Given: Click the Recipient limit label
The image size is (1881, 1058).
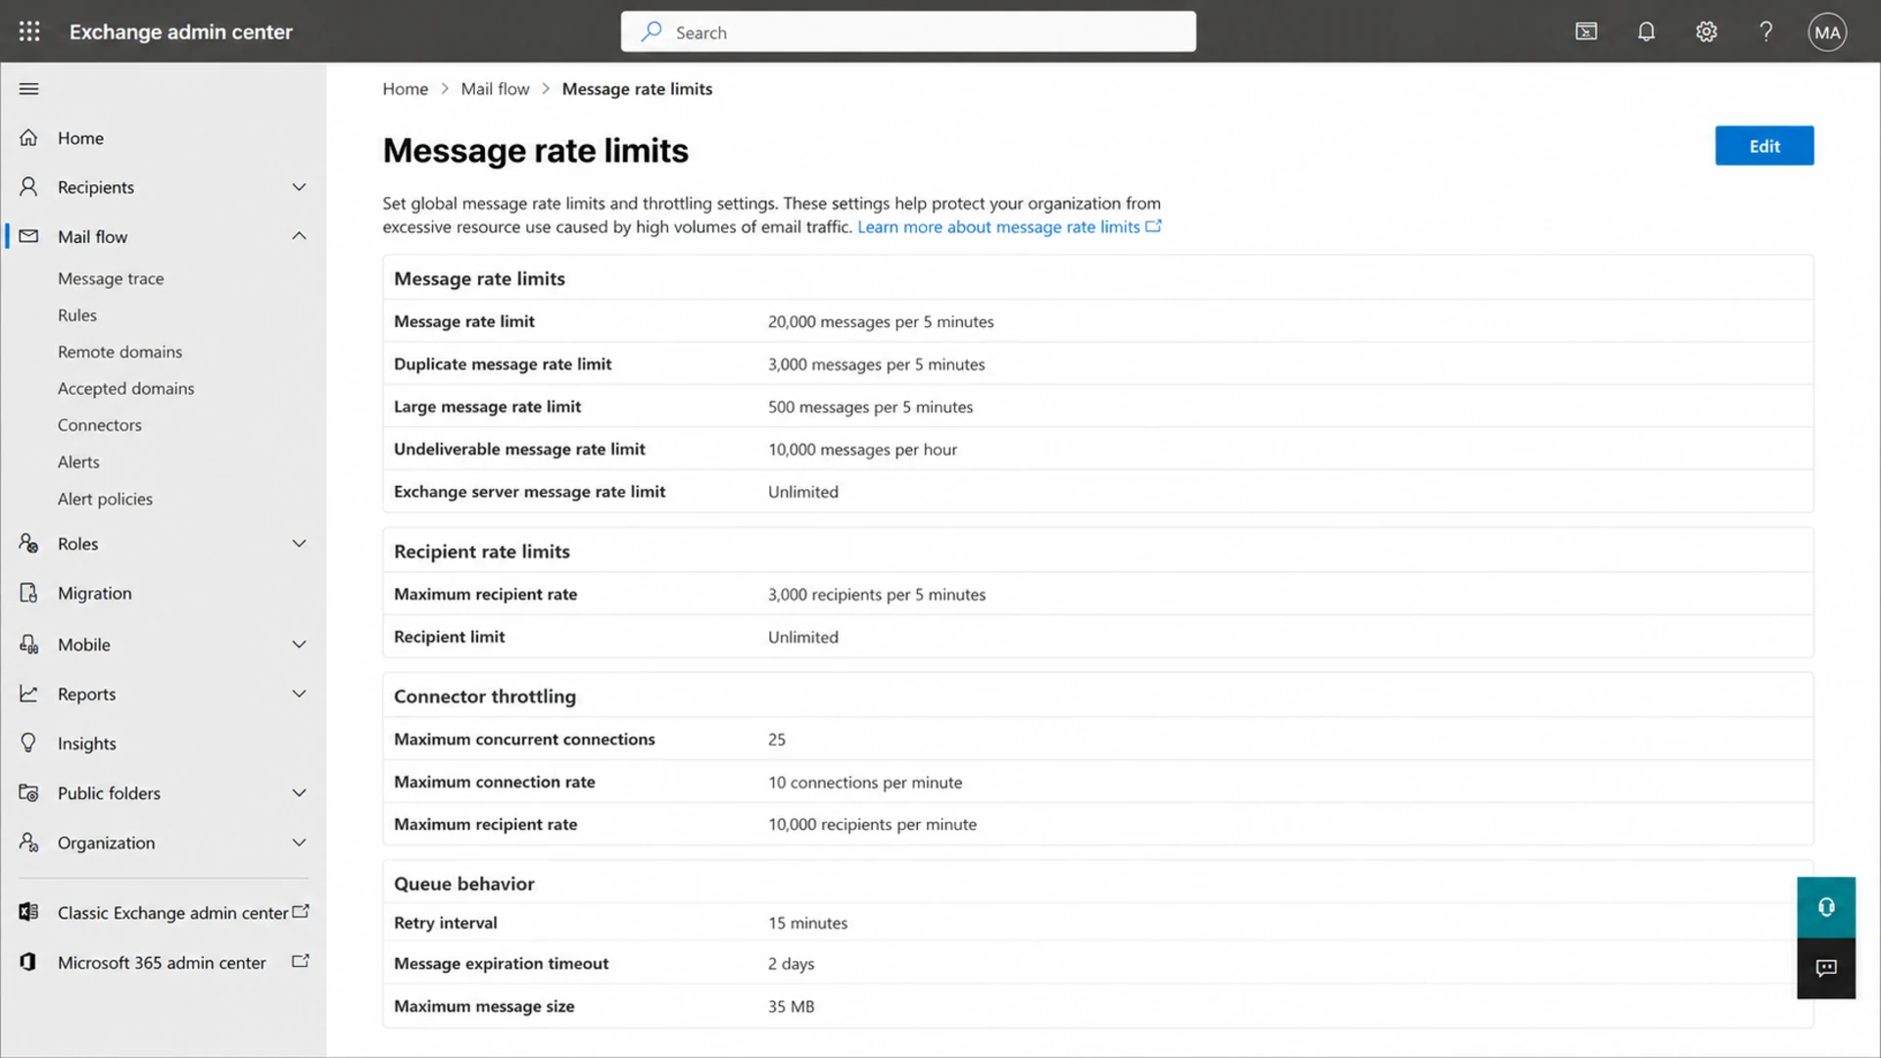Looking at the screenshot, I should (x=449, y=636).
